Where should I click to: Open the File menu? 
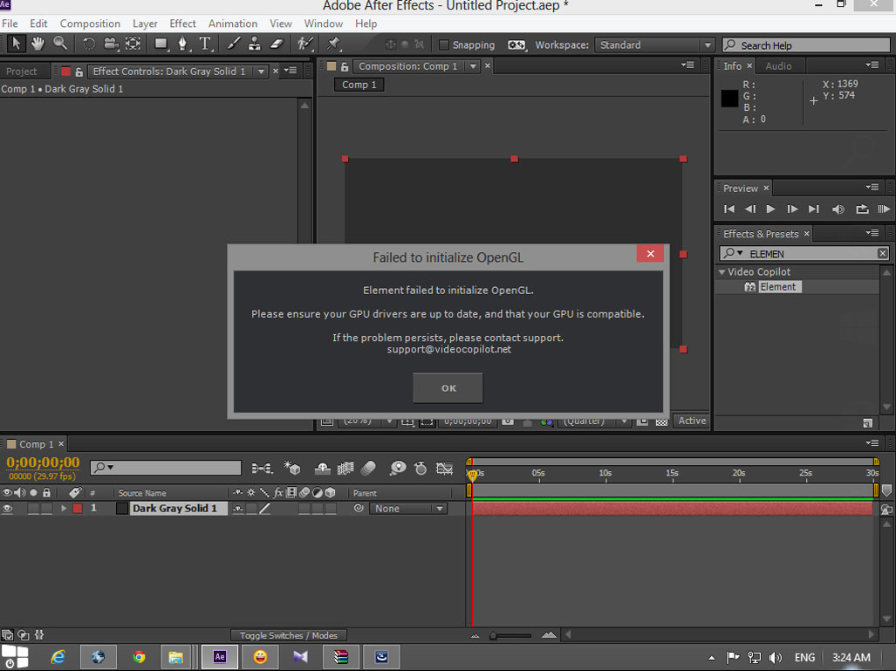coord(10,24)
